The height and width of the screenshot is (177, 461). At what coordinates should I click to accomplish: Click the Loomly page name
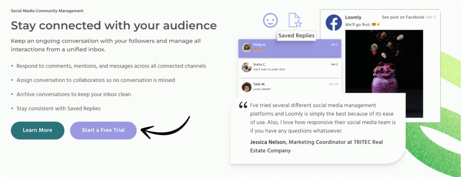pyautogui.click(x=353, y=18)
